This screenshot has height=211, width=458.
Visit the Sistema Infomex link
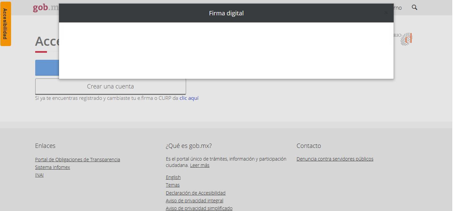(53, 167)
